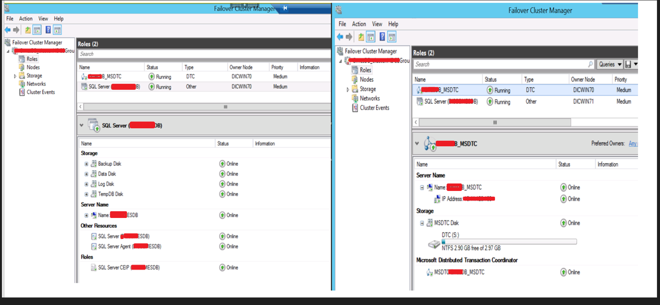The image size is (660, 305).
Task: Click Back arrow in right window toolbar
Action: 340,37
